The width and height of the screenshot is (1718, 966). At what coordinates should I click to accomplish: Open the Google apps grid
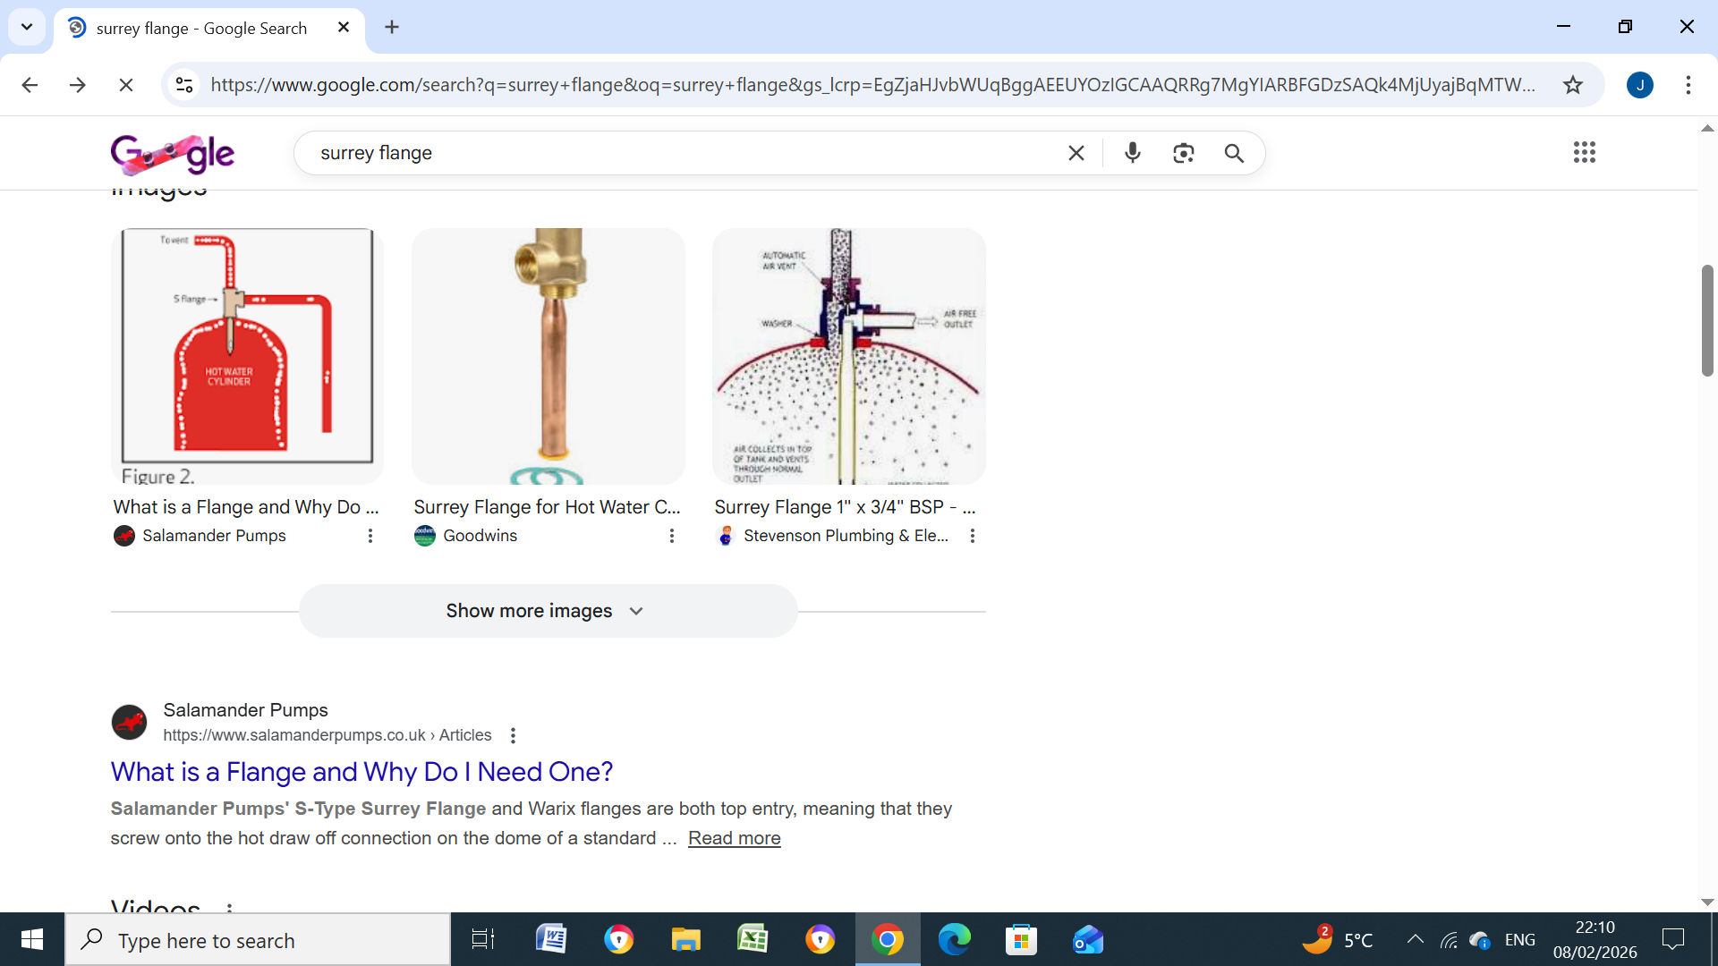point(1584,152)
